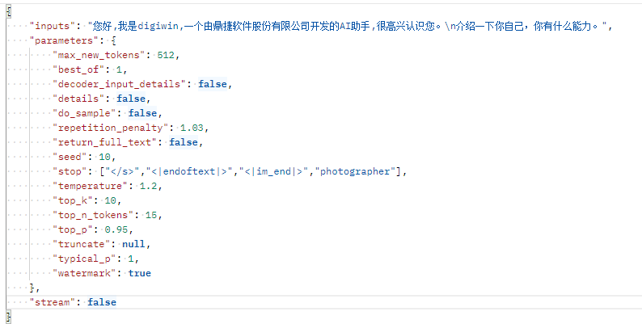Screen dimensions: 642x324
Task: Click the "inputs" key text
Action: [x=53, y=26]
